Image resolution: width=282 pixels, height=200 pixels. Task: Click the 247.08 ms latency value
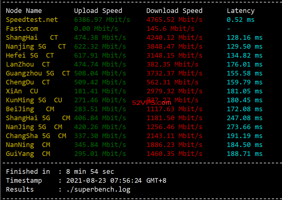[x=245, y=118]
